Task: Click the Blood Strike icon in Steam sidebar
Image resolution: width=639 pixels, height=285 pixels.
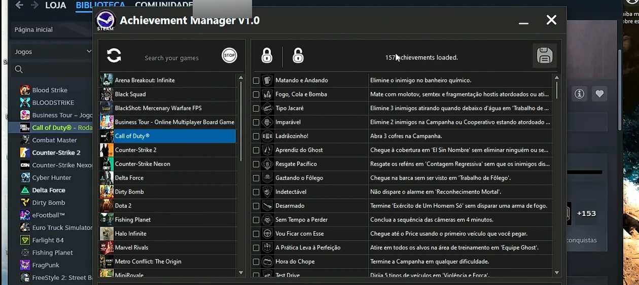Action: click(25, 90)
